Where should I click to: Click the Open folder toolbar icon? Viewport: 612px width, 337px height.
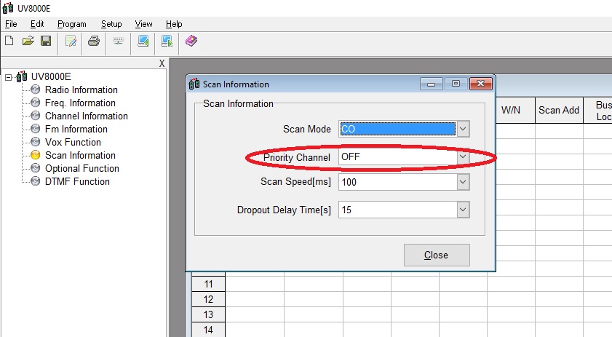[x=28, y=41]
